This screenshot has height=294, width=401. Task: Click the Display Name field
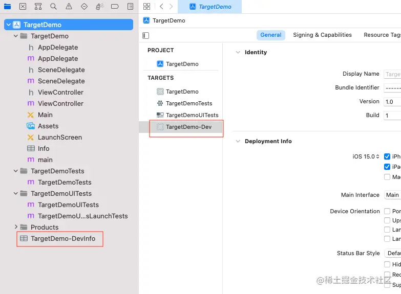point(392,74)
